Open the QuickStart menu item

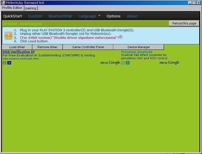coord(13,16)
